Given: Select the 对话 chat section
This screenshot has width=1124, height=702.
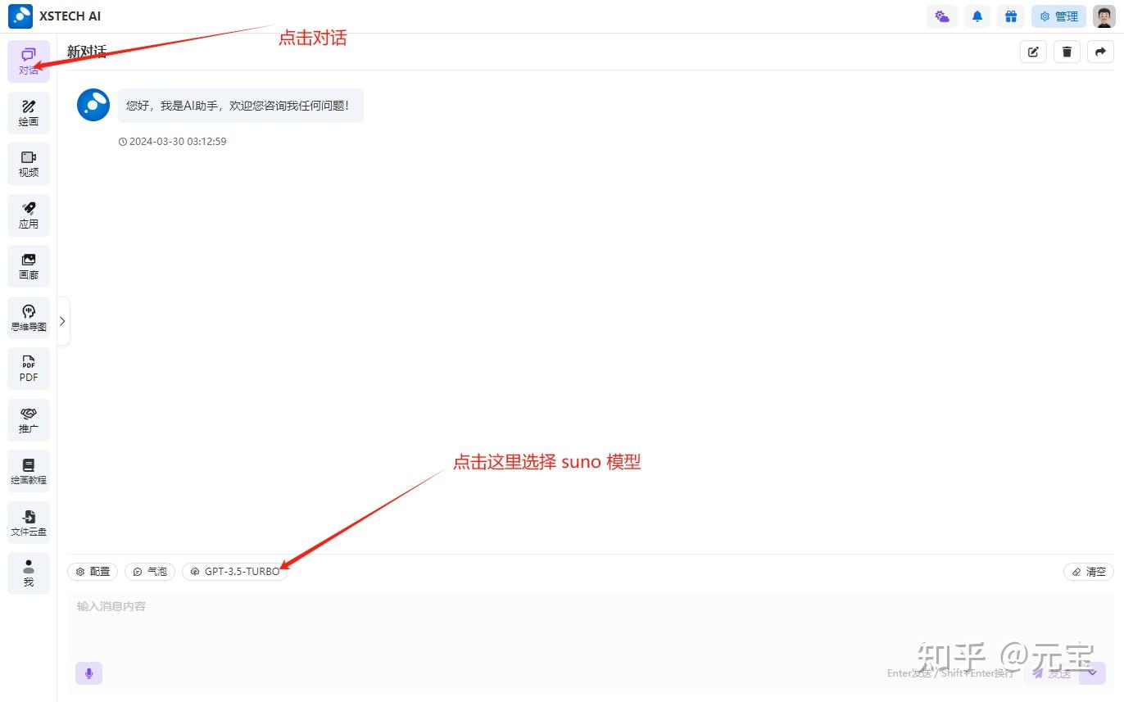Looking at the screenshot, I should click(28, 61).
